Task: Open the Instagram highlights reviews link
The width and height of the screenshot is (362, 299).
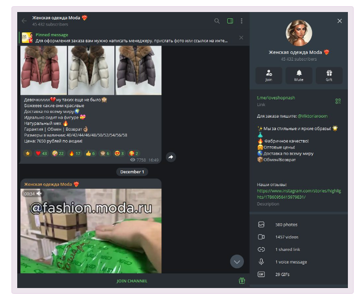Action: tap(299, 194)
